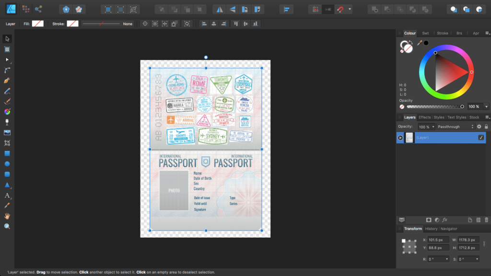
Task: Click the Fill colour swatch
Action: coord(38,24)
